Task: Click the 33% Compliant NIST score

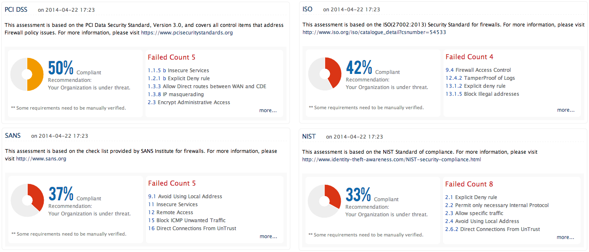Action: [358, 195]
